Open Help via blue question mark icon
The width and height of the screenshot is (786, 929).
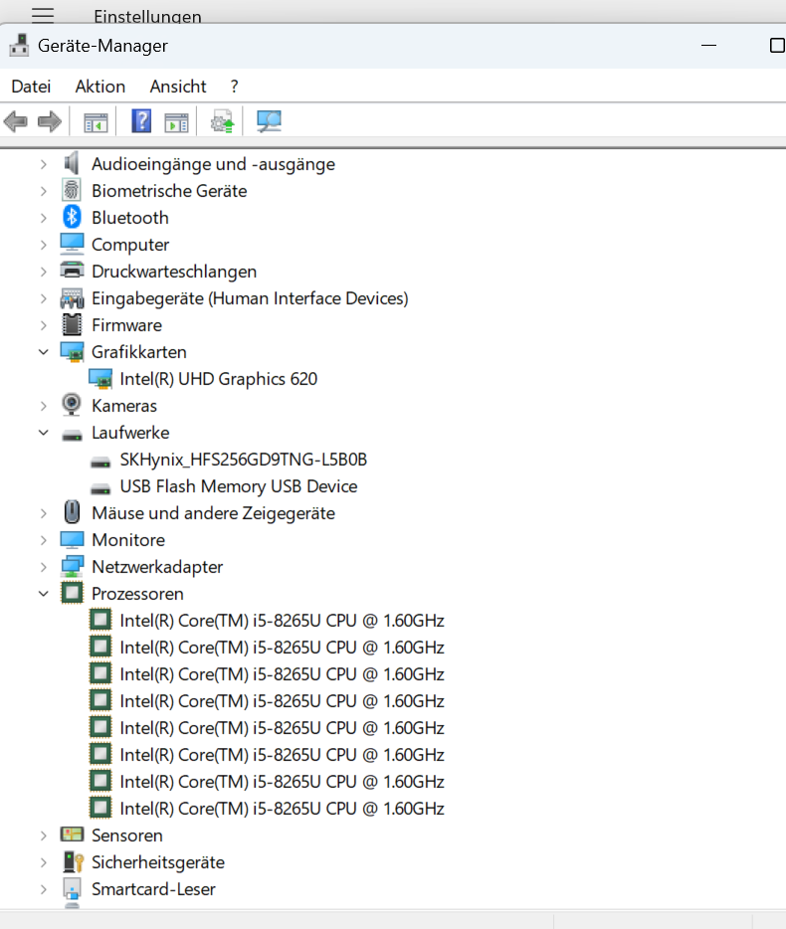[141, 121]
